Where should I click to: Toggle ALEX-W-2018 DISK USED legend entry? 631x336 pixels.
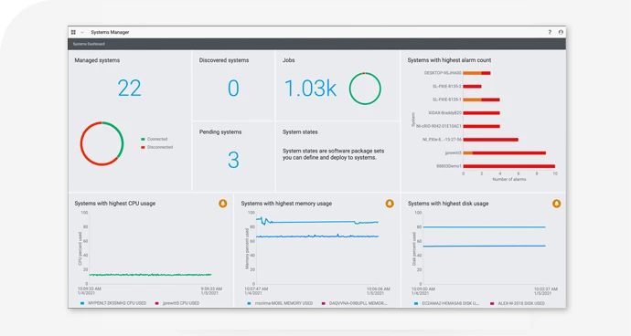point(517,303)
